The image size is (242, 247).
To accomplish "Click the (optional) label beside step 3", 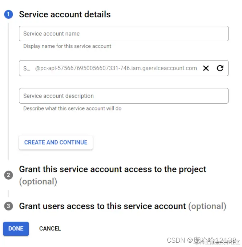I will click(207, 206).
